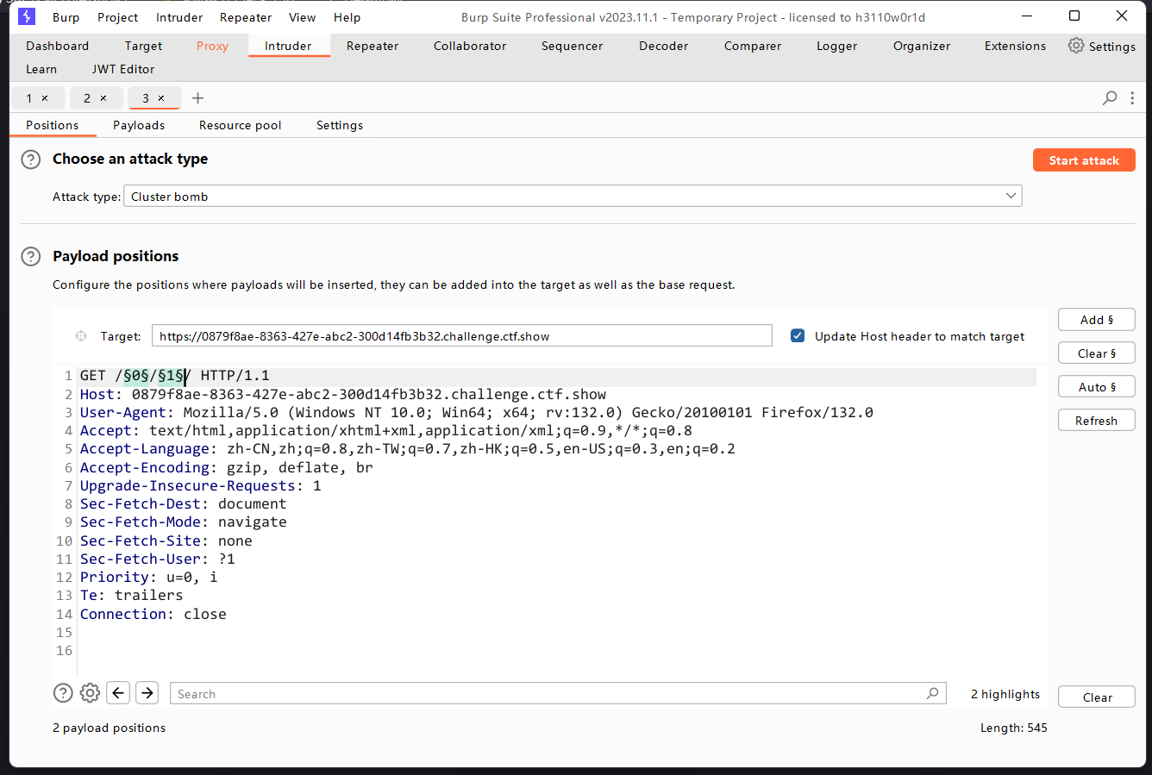
Task: Click the §1§ payload marker in request
Action: coord(171,376)
